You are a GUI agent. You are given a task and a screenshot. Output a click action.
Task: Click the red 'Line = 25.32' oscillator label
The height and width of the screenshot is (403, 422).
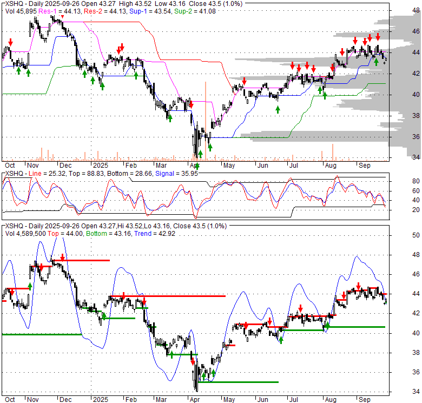(x=47, y=174)
